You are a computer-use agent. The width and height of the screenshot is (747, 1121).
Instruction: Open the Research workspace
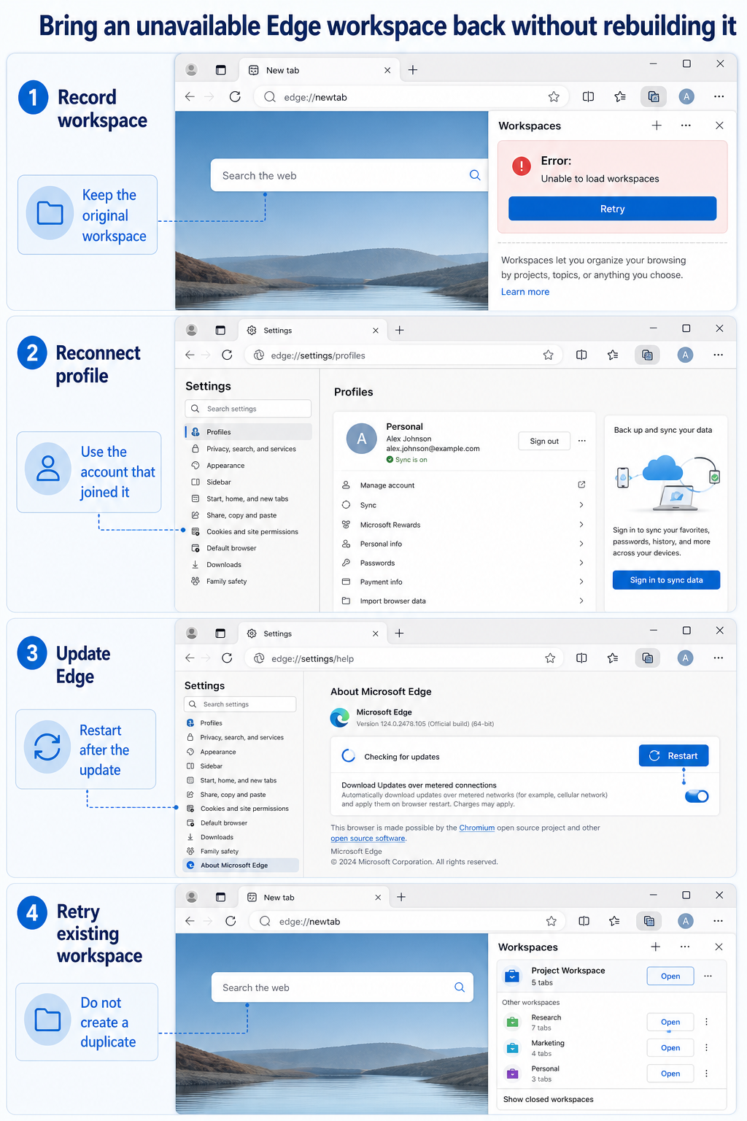670,1022
